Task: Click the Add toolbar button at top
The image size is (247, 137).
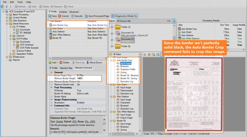Action: tap(33, 6)
